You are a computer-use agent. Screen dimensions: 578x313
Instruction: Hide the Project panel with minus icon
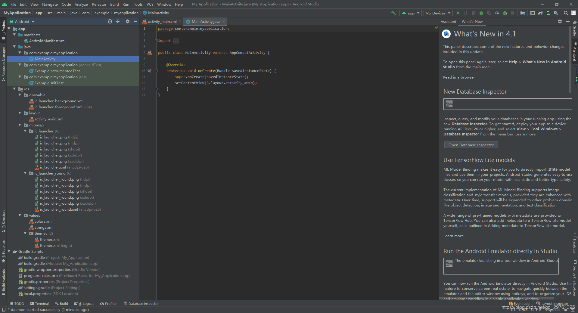pyautogui.click(x=135, y=21)
